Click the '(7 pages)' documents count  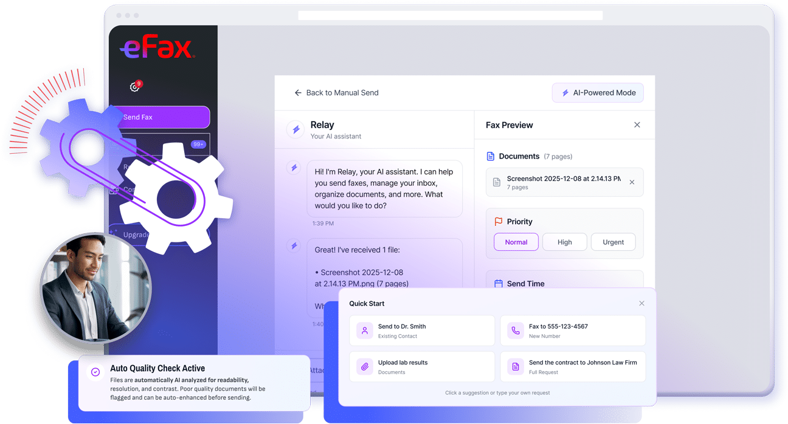558,157
